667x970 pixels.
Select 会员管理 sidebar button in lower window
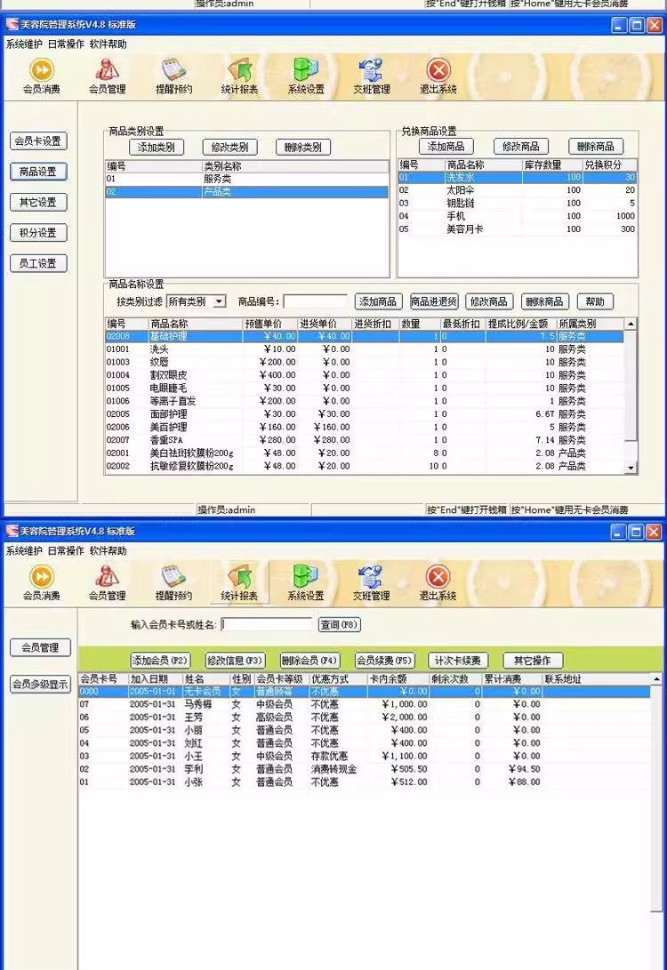coord(40,647)
